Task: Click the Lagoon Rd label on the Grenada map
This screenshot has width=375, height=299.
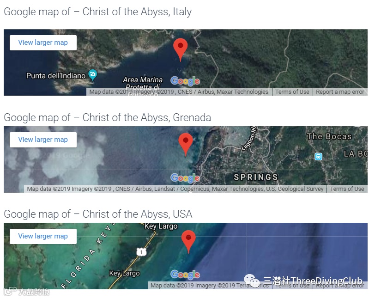Action: pyautogui.click(x=249, y=139)
